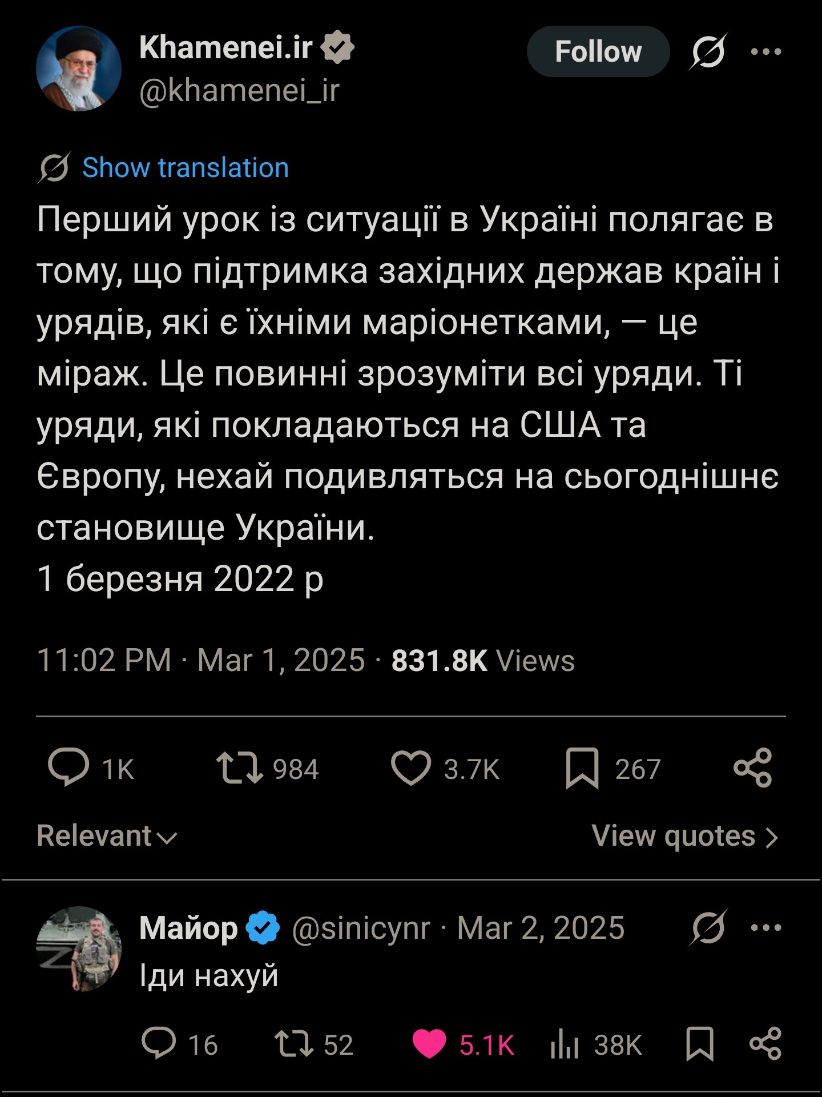Screen dimensions: 822x1097
Task: Follow the Khamenei.ir account
Action: pyautogui.click(x=598, y=51)
